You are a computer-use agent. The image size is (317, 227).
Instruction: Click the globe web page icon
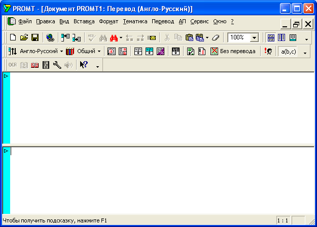50,37
